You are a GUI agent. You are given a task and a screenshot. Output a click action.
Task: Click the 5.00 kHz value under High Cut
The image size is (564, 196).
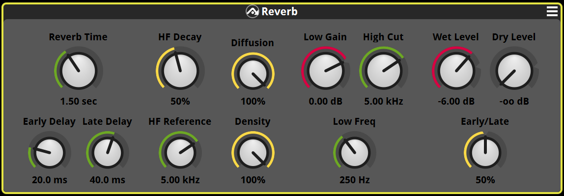click(384, 101)
